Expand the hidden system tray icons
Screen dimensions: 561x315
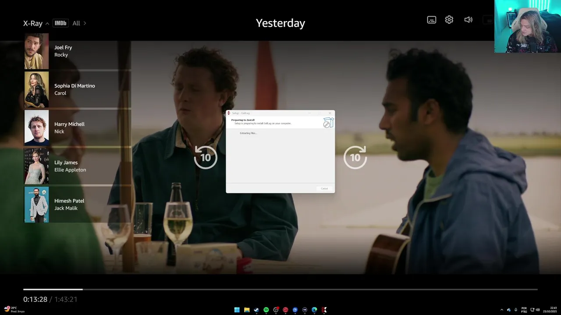click(502, 310)
